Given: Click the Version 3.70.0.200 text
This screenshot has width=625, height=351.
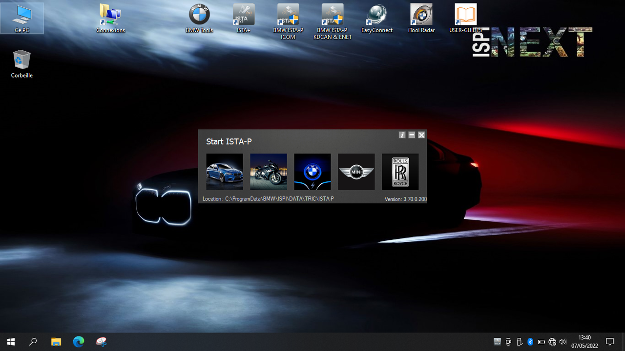Looking at the screenshot, I should pos(405,199).
